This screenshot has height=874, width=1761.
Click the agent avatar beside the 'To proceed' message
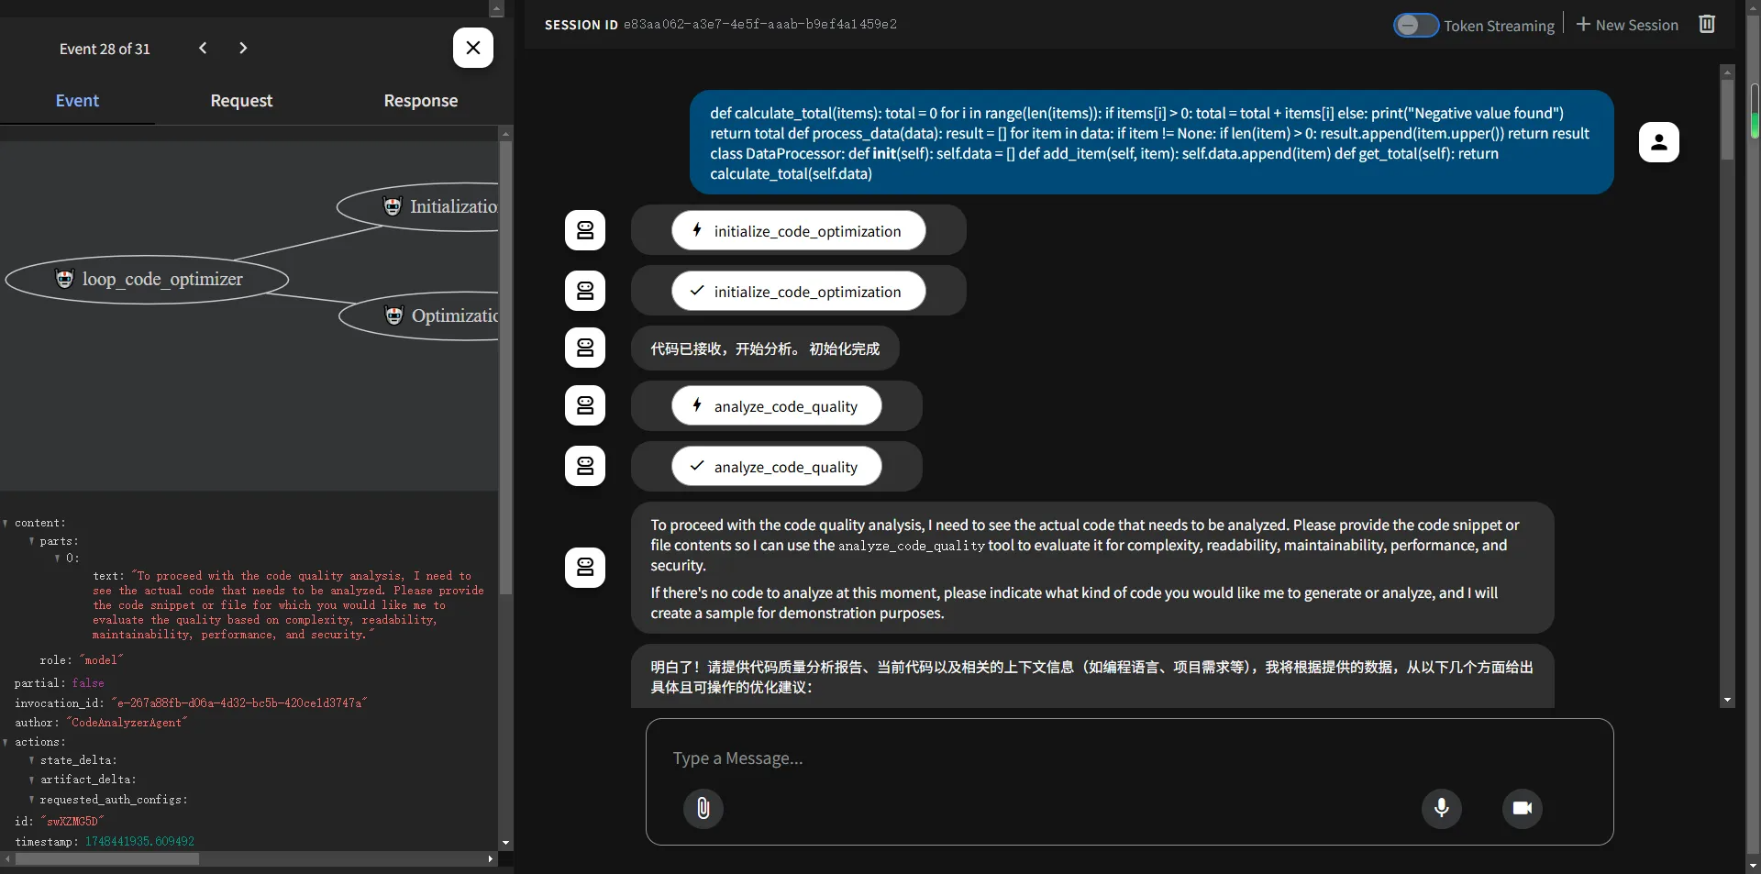pos(585,568)
